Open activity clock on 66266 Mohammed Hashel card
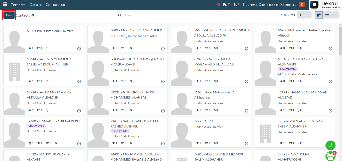Screen dimensions: 342x161 coord(330,49)
